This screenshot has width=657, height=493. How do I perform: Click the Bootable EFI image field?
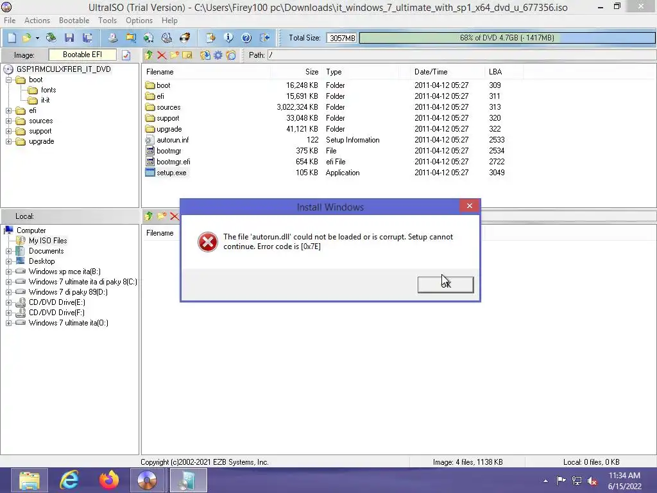click(x=83, y=55)
